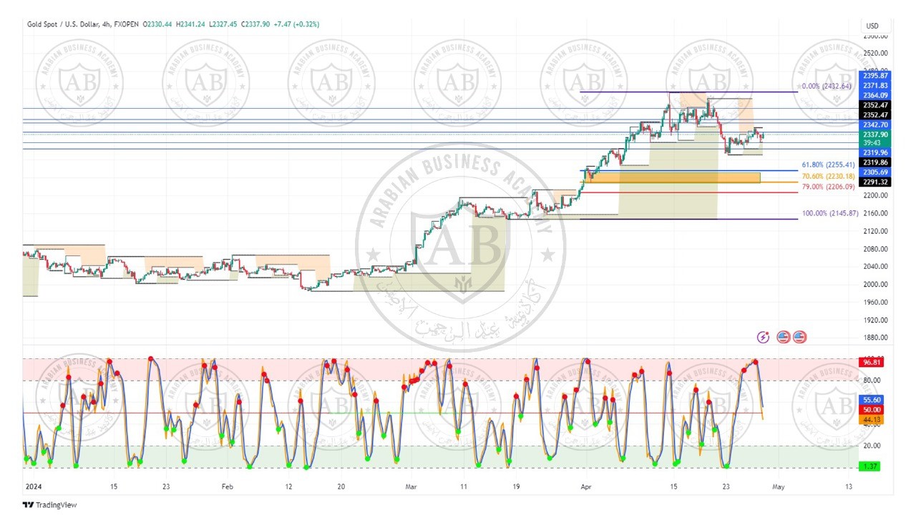Open the US flag event icon beside the lightning icon
916x515 pixels.
783,337
